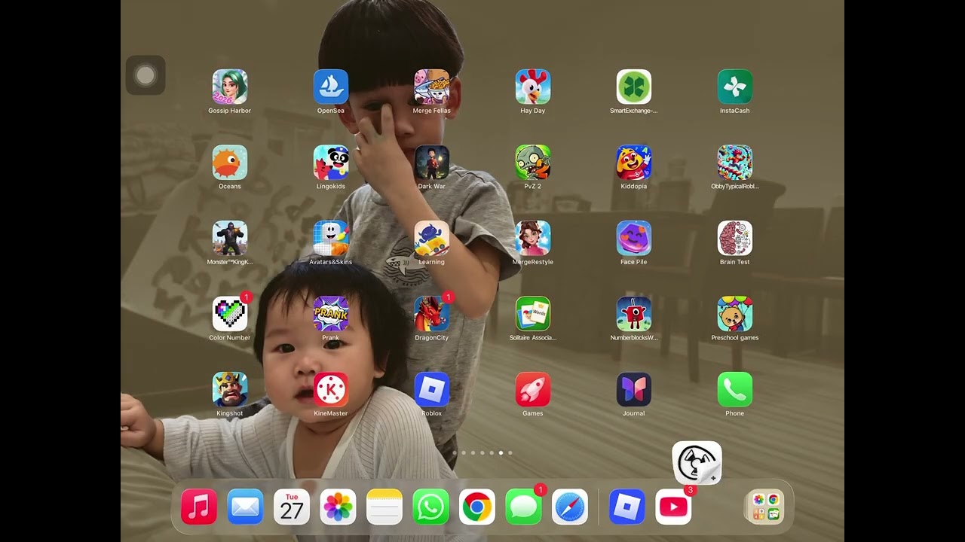Open Music in the dock
The image size is (965, 542).
coord(199,507)
